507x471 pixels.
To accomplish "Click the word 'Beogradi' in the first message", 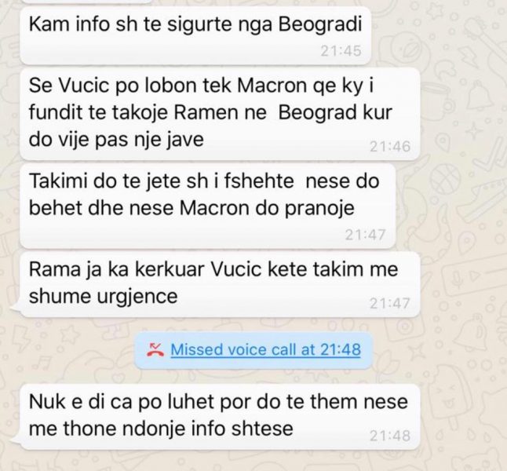I will point(319,24).
